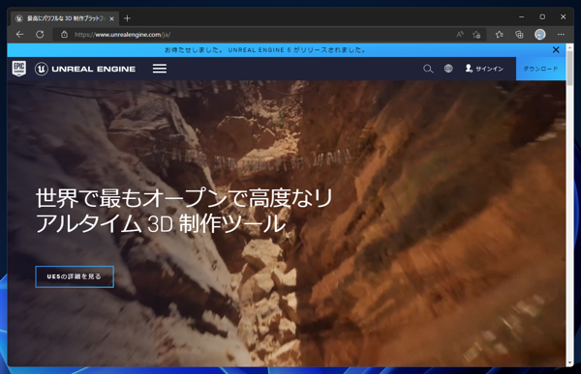Maximize the browser window
The image size is (581, 374).
point(542,17)
